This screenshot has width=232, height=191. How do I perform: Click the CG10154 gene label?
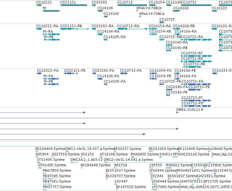156,2
